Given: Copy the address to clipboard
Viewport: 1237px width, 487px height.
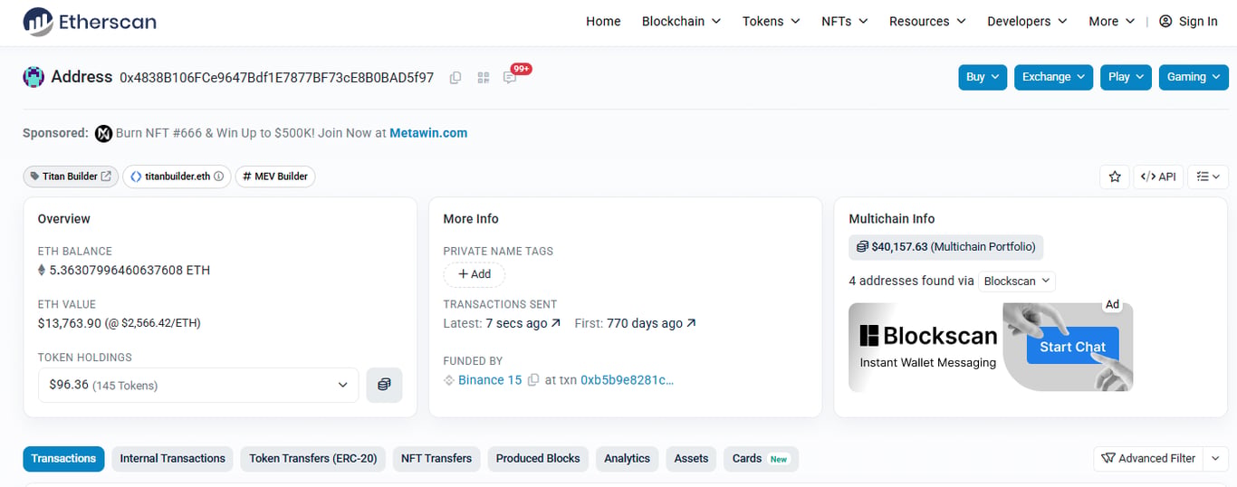Looking at the screenshot, I should point(455,78).
